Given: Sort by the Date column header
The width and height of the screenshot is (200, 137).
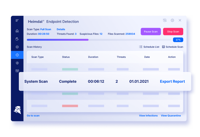Looking at the screenshot, I should click(x=147, y=57).
